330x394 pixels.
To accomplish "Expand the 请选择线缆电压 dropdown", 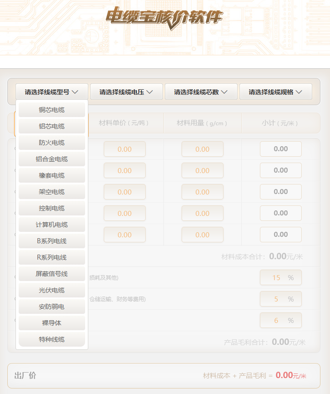I will pos(126,92).
